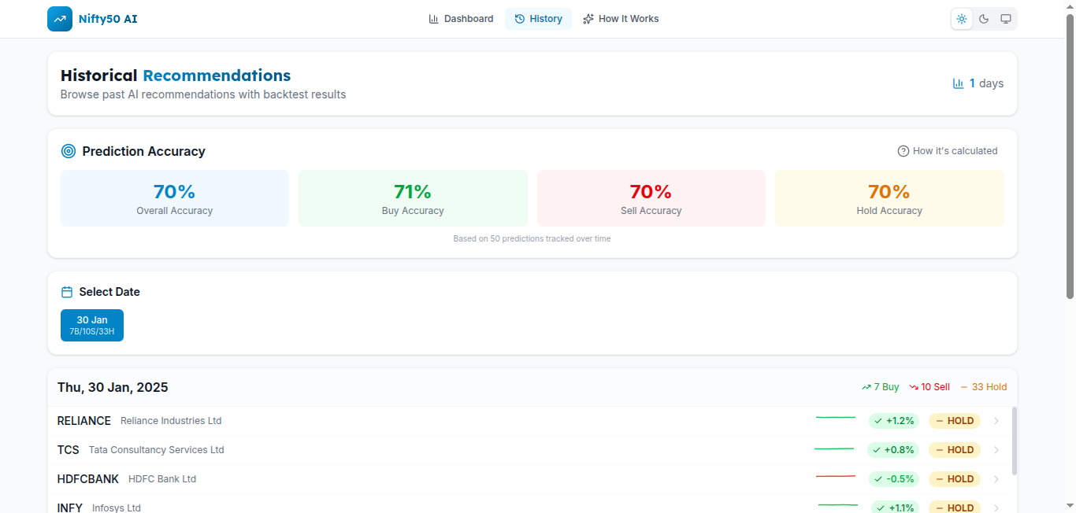This screenshot has height=513, width=1076.
Task: Switch to dark theme moon icon
Action: pyautogui.click(x=984, y=19)
